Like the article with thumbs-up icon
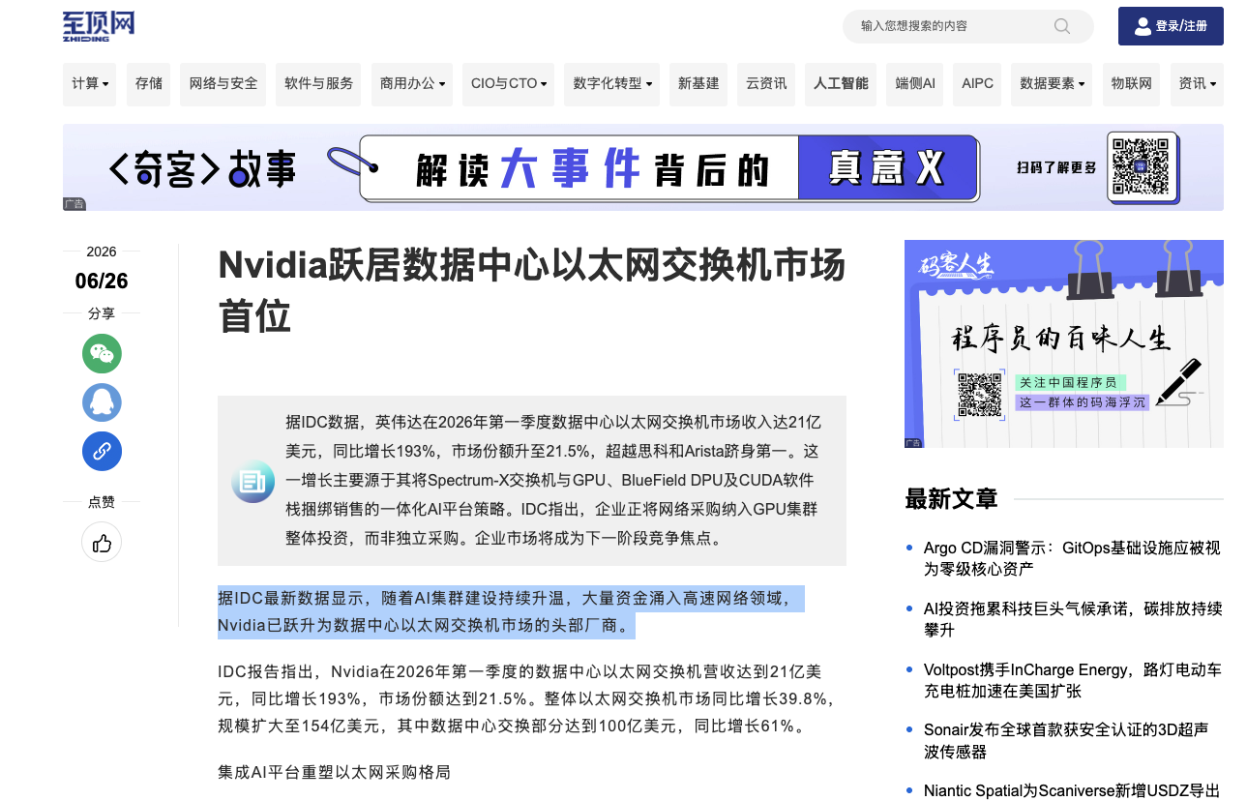This screenshot has width=1247, height=801. click(x=102, y=542)
